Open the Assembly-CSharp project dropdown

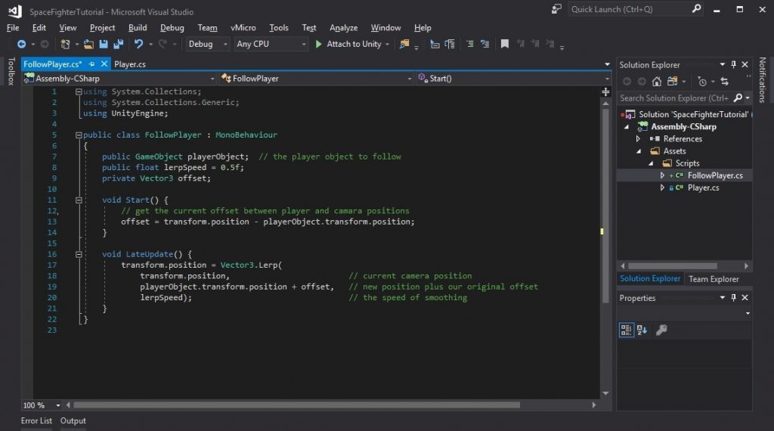119,79
